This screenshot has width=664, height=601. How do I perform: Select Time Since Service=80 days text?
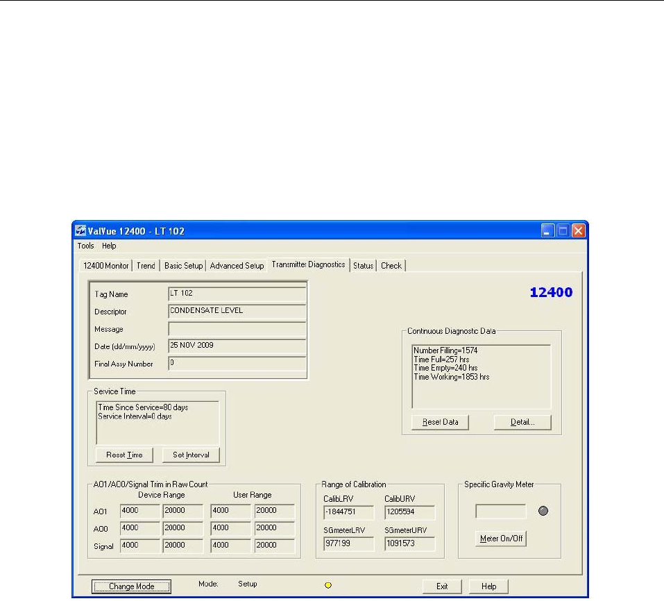tap(143, 407)
